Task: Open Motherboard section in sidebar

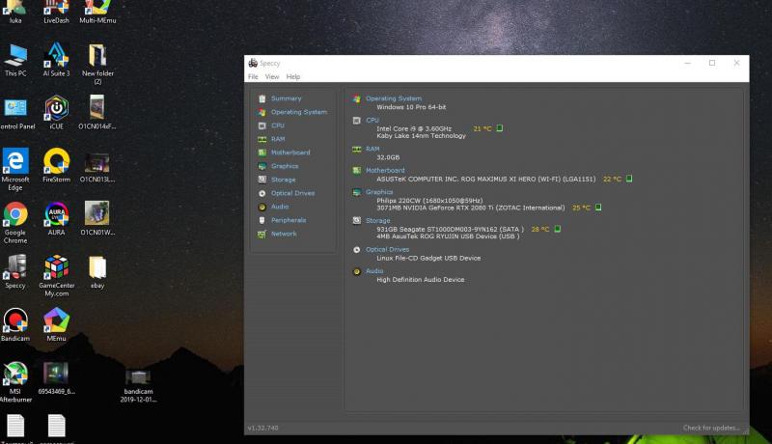Action: (289, 153)
